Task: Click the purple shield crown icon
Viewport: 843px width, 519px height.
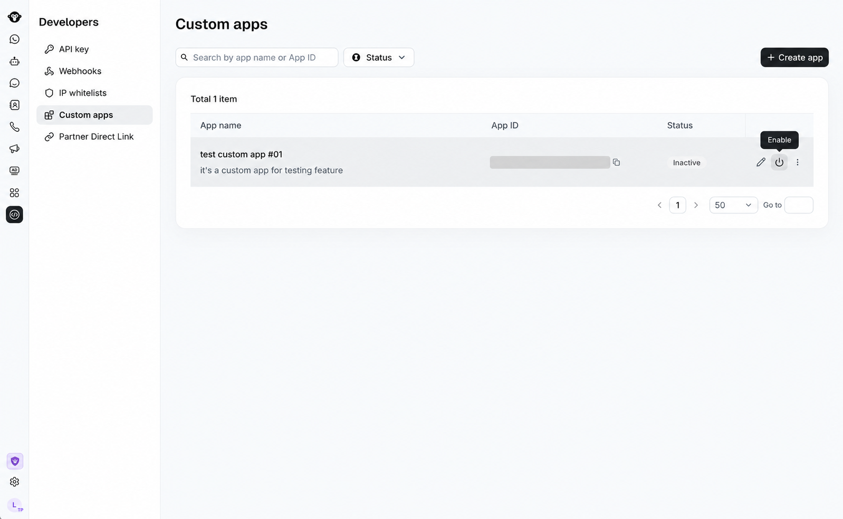Action: tap(15, 461)
